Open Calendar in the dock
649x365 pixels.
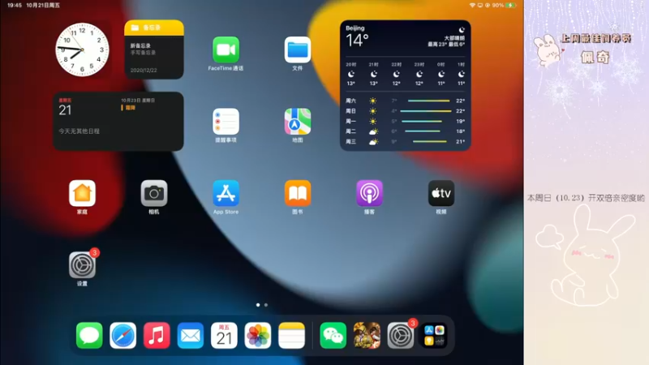point(224,335)
